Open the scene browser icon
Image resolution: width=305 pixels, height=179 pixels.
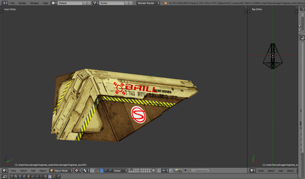click(95, 3)
